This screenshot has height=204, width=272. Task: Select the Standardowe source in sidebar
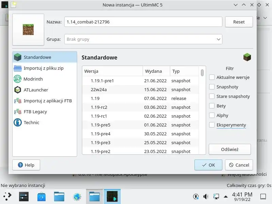pos(45,57)
